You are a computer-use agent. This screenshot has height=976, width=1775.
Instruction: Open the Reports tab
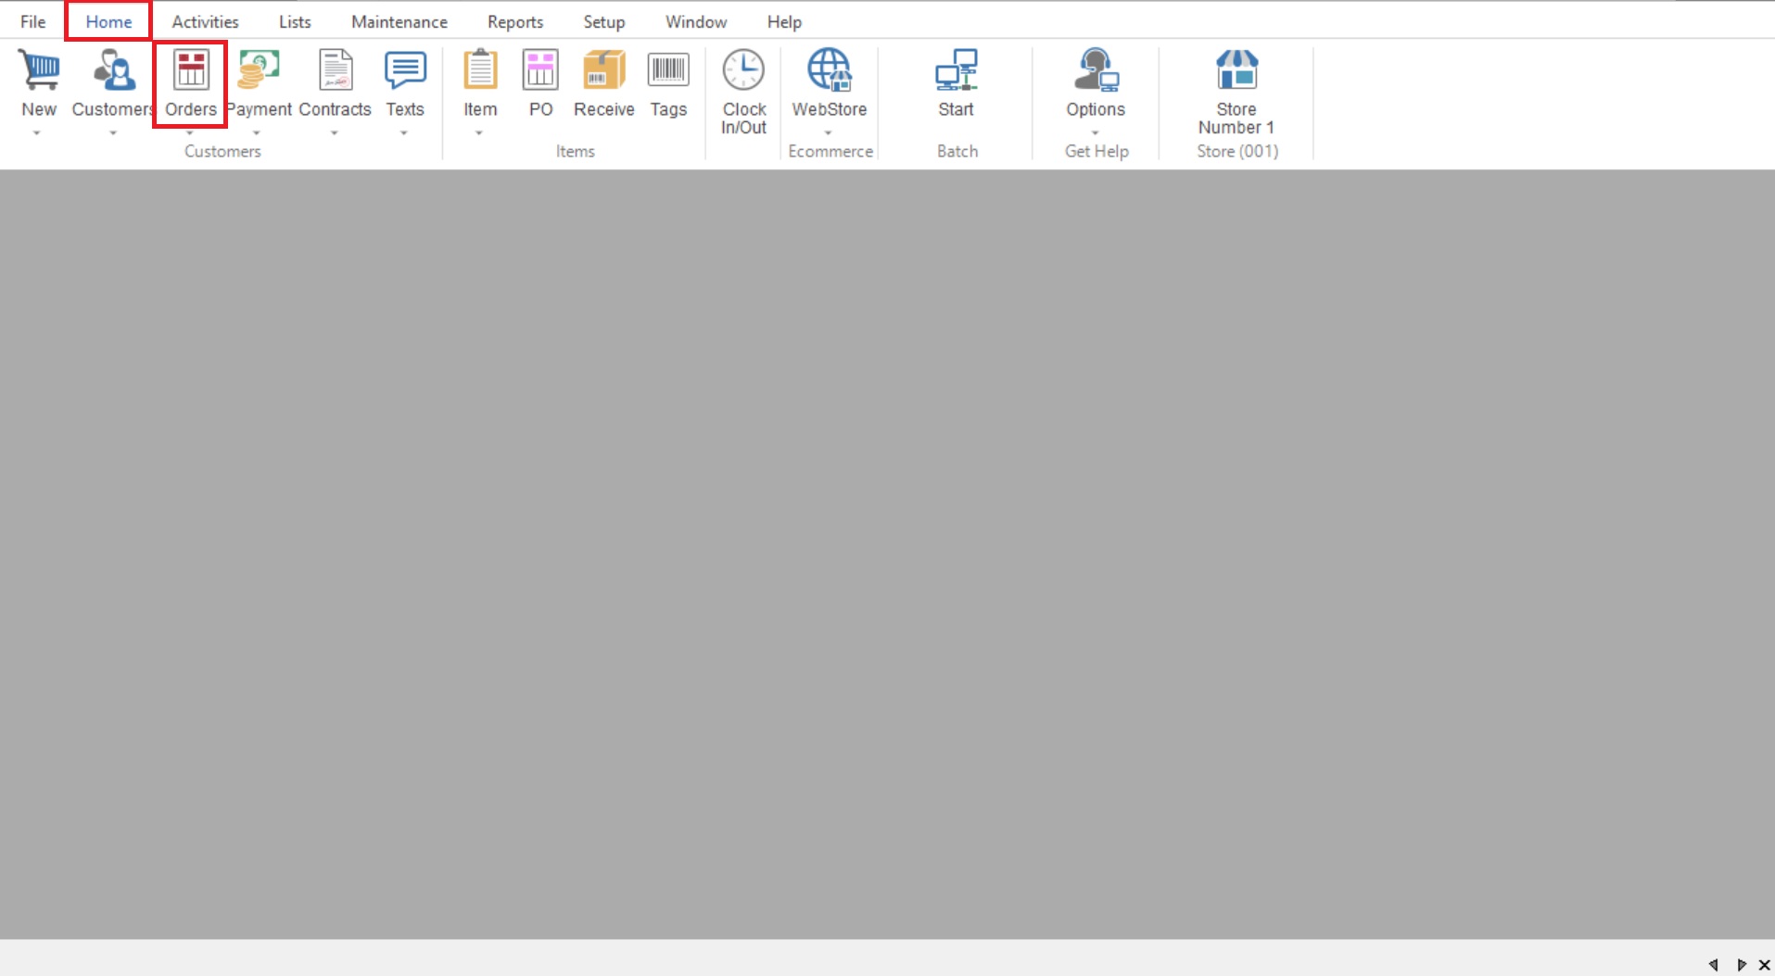click(x=515, y=21)
